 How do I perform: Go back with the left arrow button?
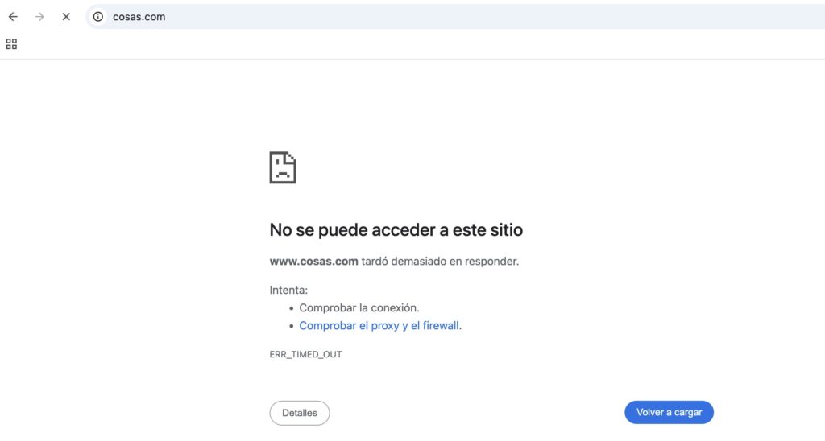click(13, 17)
